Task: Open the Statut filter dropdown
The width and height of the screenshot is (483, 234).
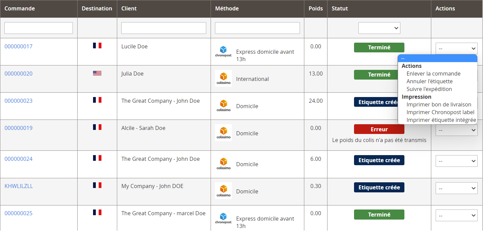Action: (379, 28)
